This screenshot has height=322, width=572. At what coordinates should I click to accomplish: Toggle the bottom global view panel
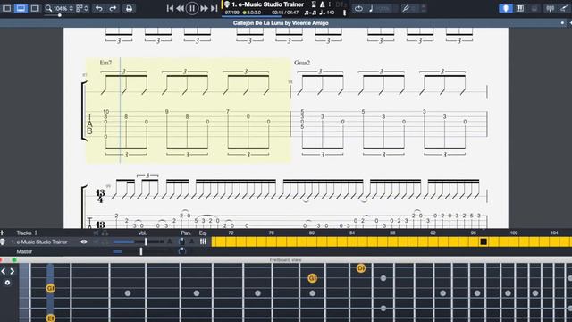[x=21, y=8]
